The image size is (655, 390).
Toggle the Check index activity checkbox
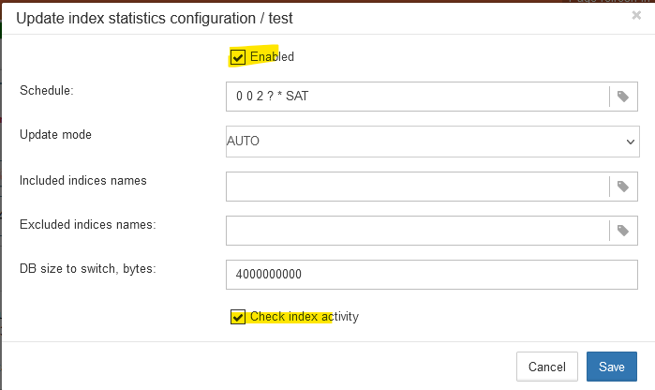coord(238,317)
